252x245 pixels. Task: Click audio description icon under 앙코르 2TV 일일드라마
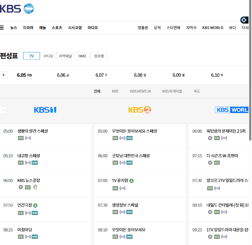click(x=217, y=188)
